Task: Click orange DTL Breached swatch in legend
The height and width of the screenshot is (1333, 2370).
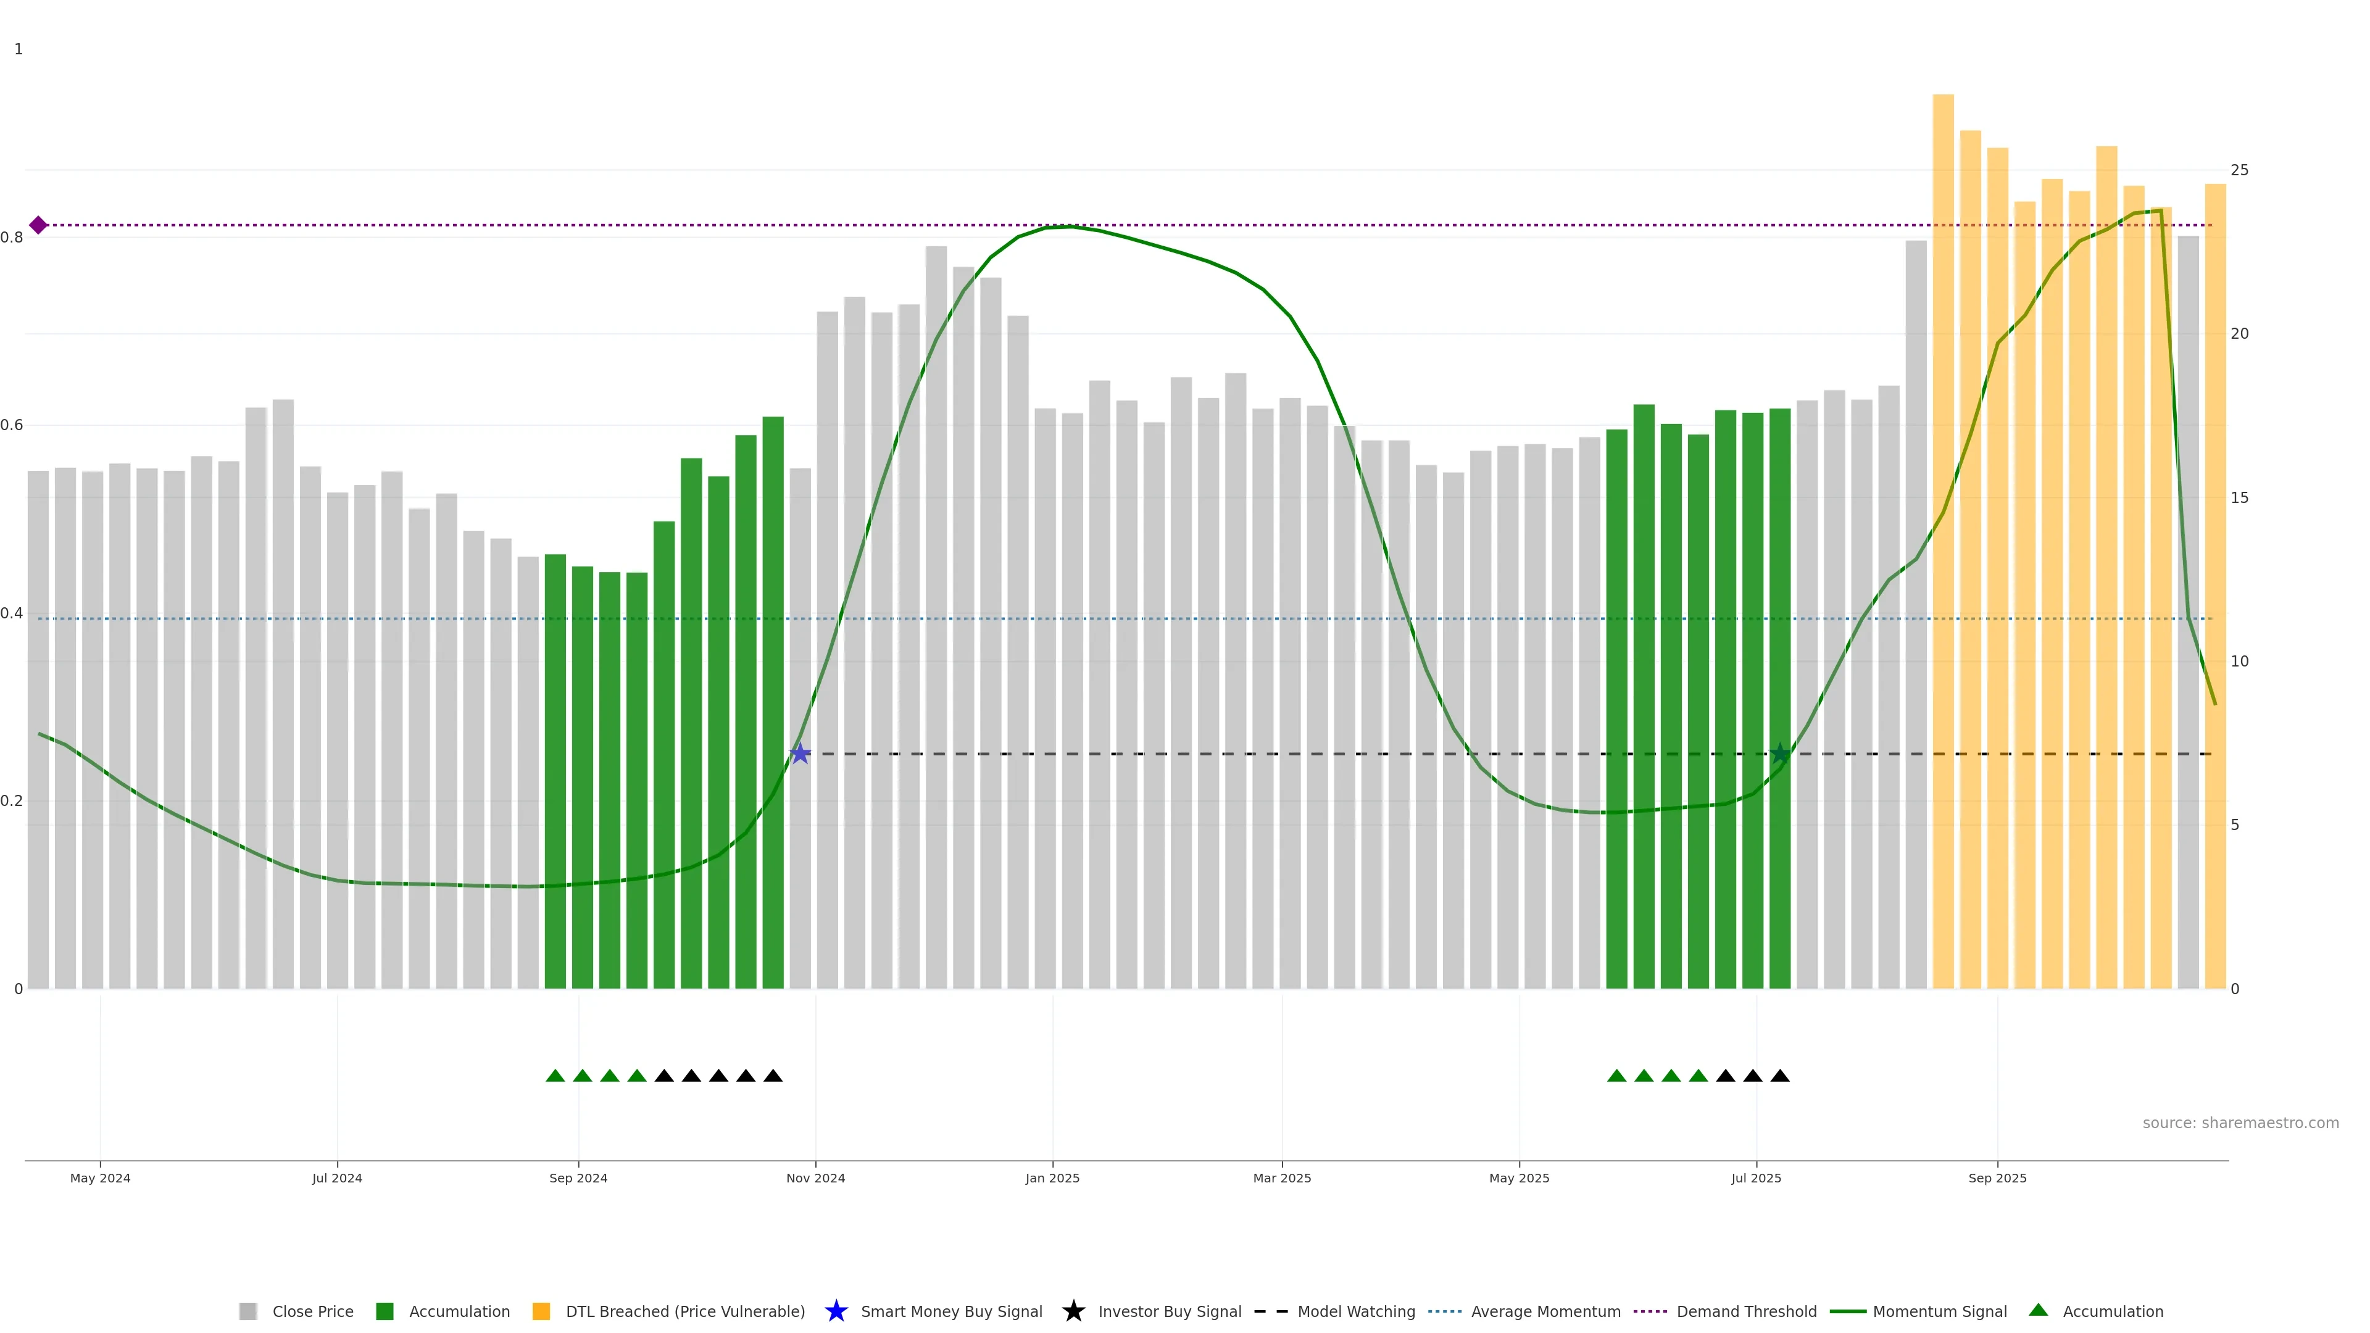Action: [x=541, y=1312]
